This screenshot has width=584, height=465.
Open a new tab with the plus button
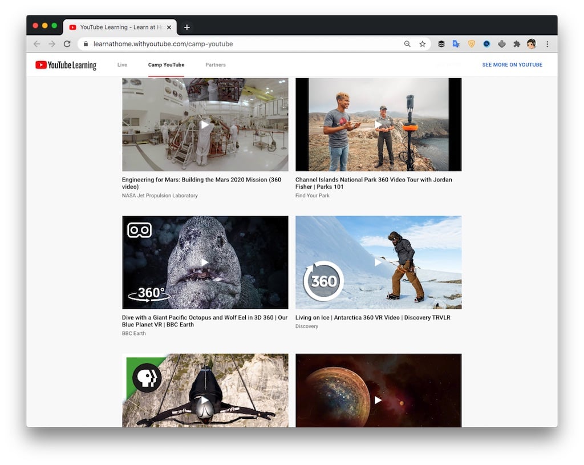[187, 27]
